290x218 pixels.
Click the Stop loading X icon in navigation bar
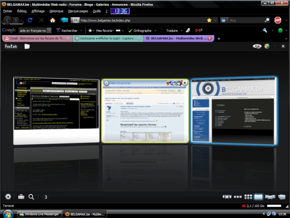pos(41,20)
